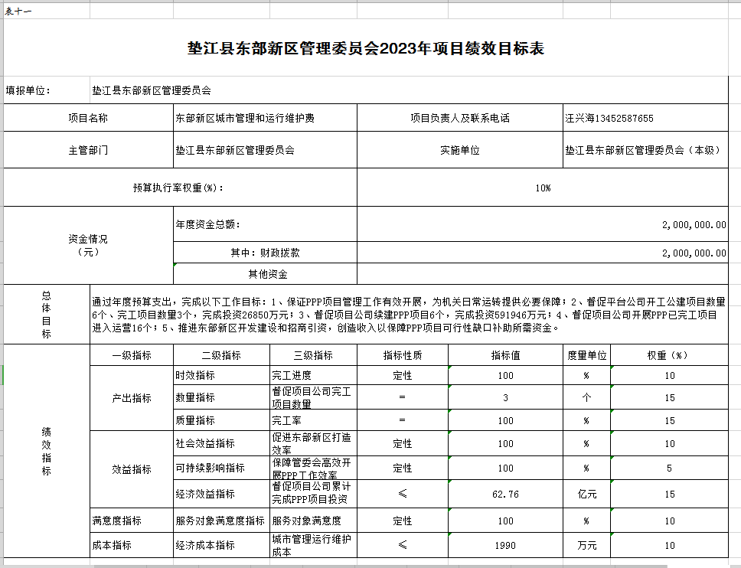Click the '绩效指标' vertical label cell
Image resolution: width=741 pixels, height=568 pixels.
tap(46, 451)
